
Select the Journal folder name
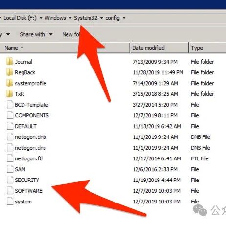click(x=23, y=62)
